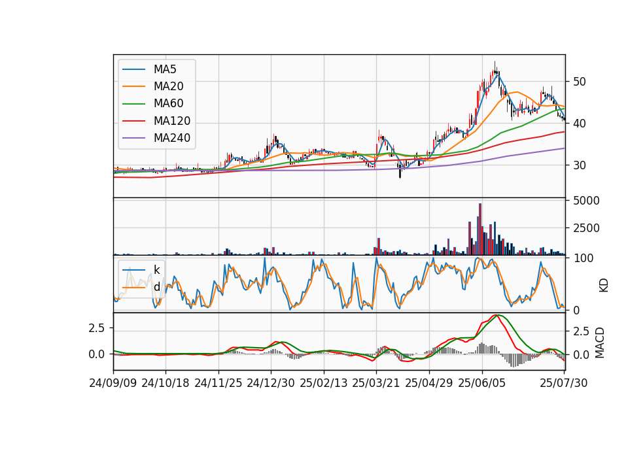Click the d legend label in KD panel
Image resolution: width=628 pixels, height=451 pixels.
point(156,287)
